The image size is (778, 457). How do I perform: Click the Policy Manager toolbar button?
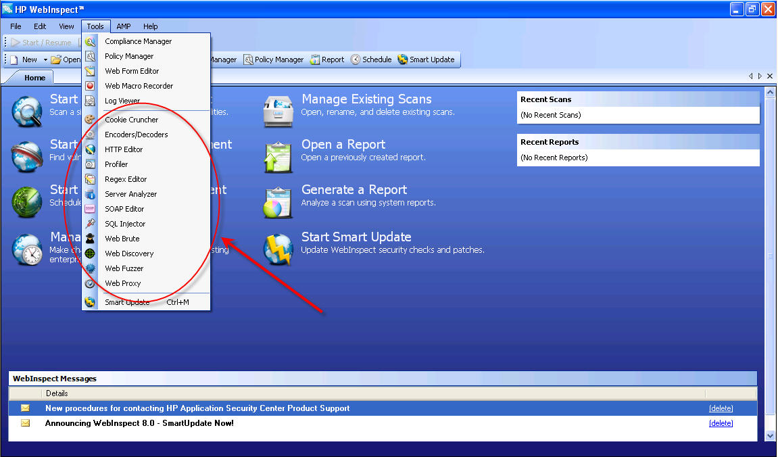273,59
